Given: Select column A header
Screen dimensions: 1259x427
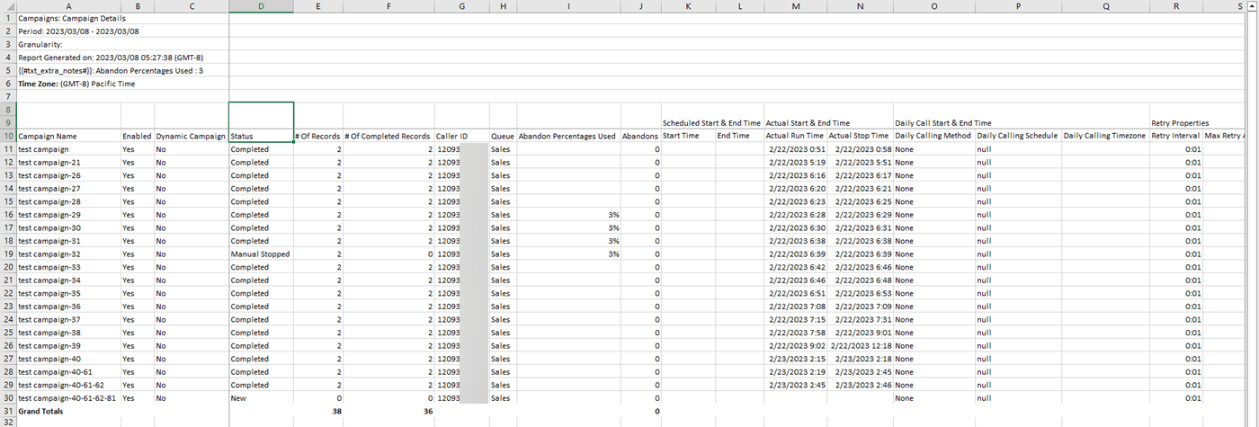Looking at the screenshot, I should (x=68, y=5).
